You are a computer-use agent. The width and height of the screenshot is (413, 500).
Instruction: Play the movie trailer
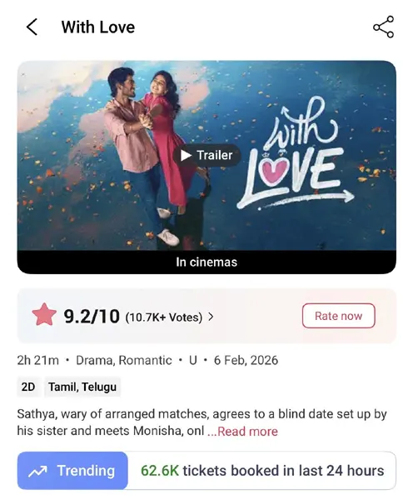click(206, 155)
